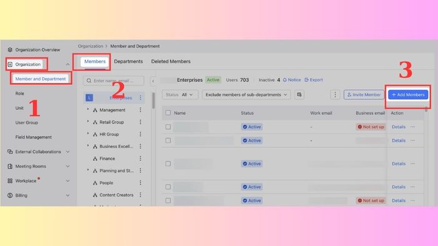The width and height of the screenshot is (438, 246).
Task: Select People in department tree
Action: pyautogui.click(x=106, y=183)
